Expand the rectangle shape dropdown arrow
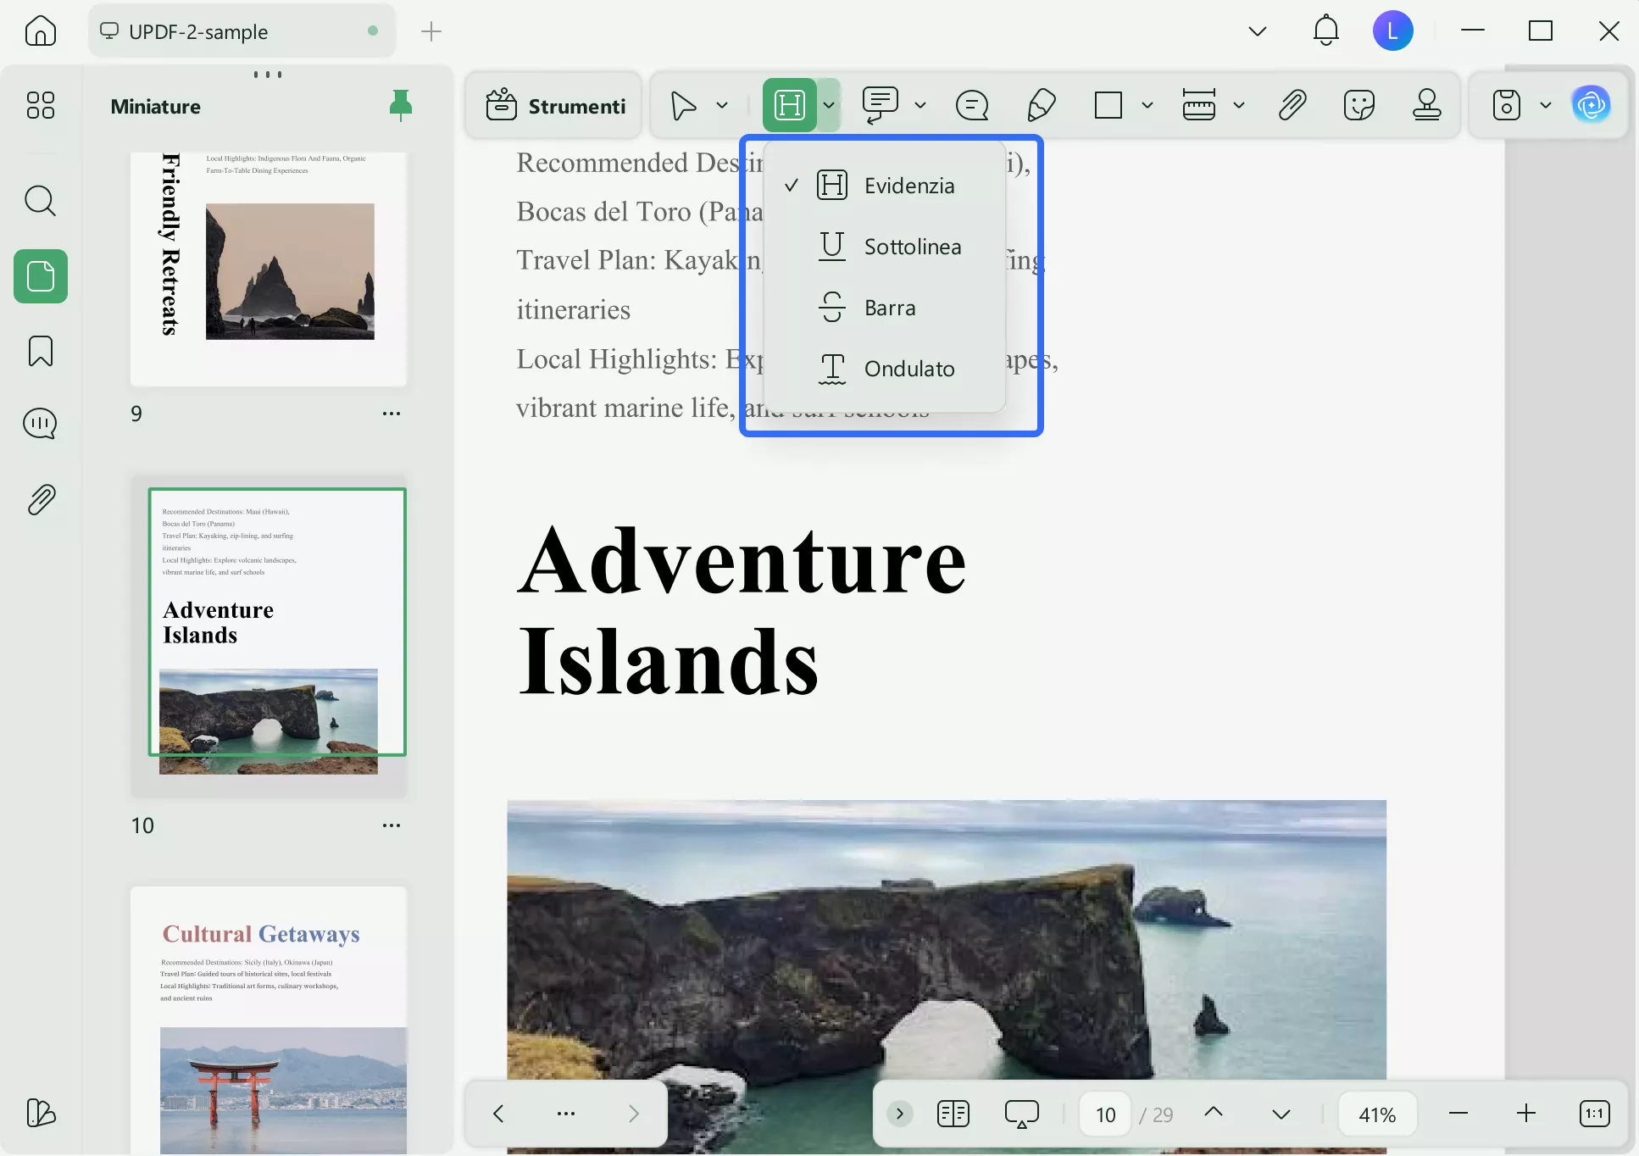The image size is (1639, 1156). pyautogui.click(x=1147, y=105)
